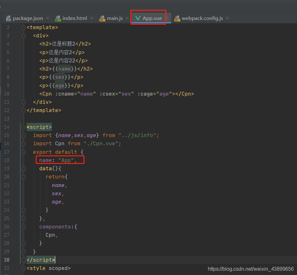Collapse the <template> block at line 2
297x275 pixels.
[24, 28]
